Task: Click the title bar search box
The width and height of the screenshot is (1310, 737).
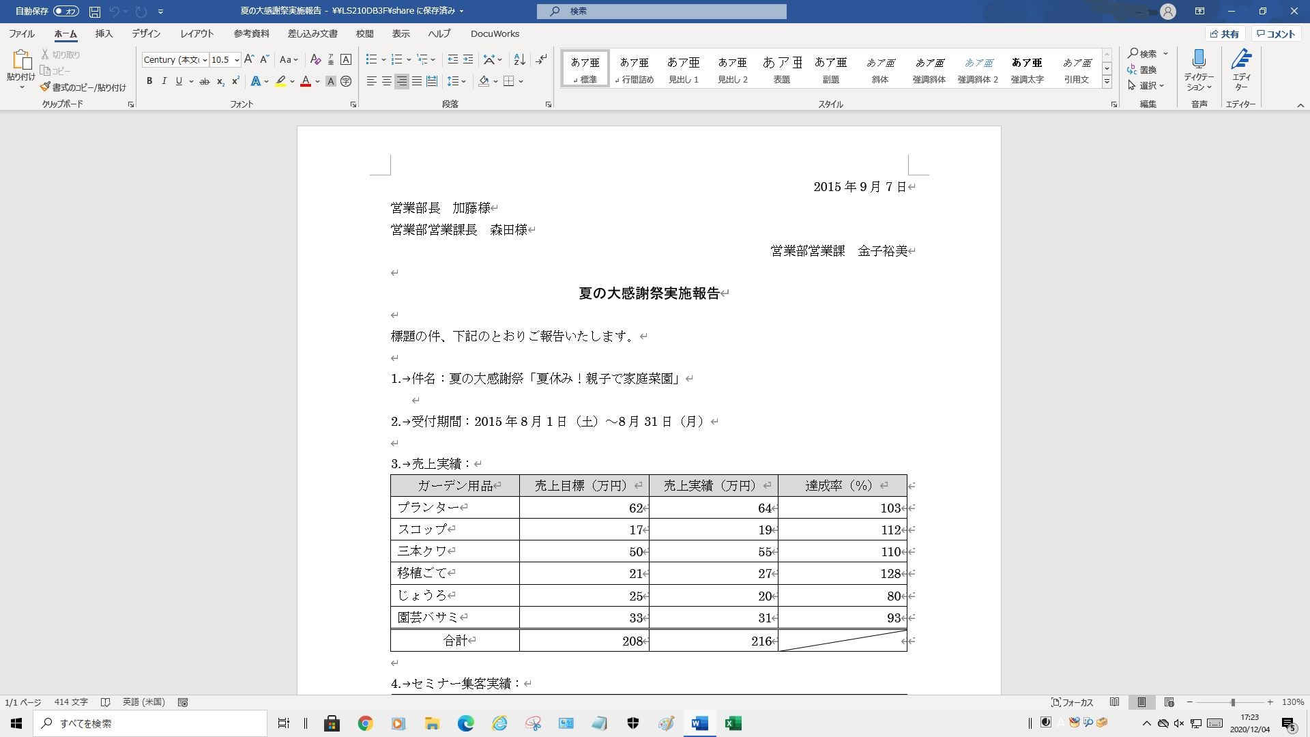Action: point(662,12)
